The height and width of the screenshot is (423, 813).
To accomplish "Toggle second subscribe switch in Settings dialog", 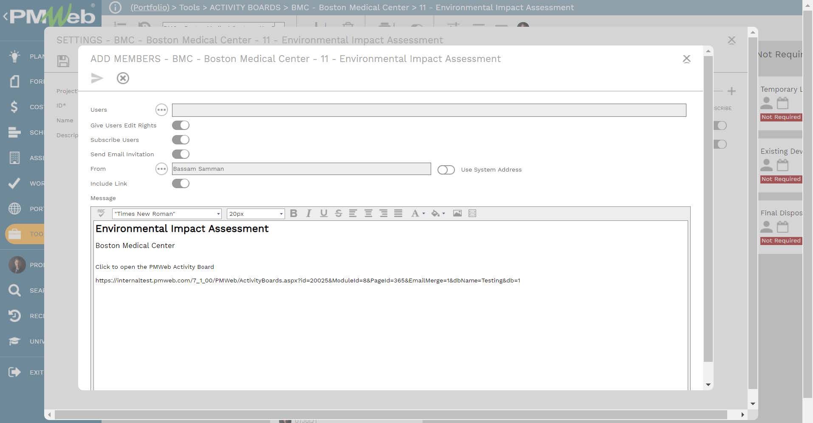I will [720, 144].
